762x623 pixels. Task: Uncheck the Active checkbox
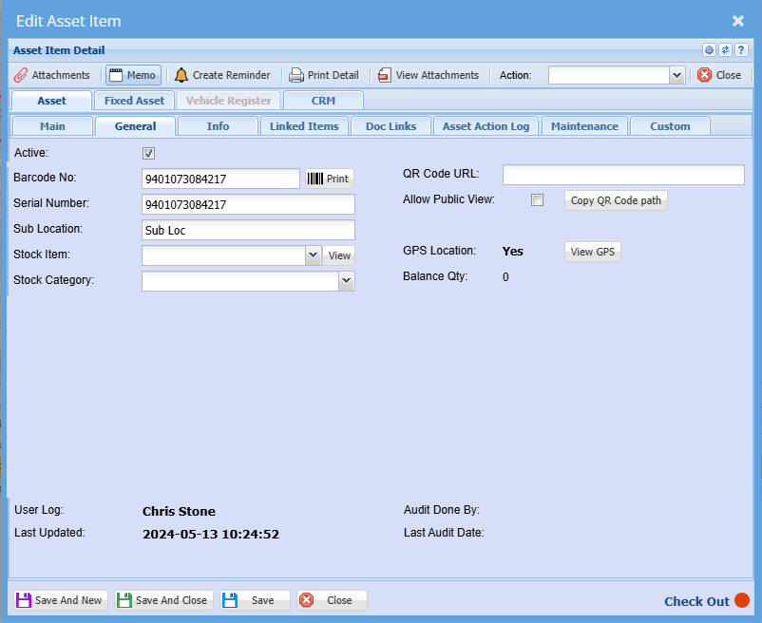point(148,153)
